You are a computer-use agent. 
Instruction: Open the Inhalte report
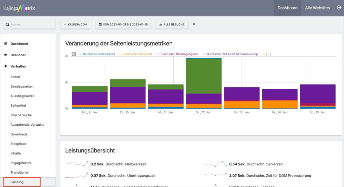point(15,153)
